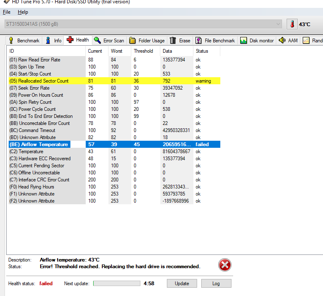This screenshot has height=296, width=323.
Task: Click the Erase trash can icon
Action: click(173, 41)
